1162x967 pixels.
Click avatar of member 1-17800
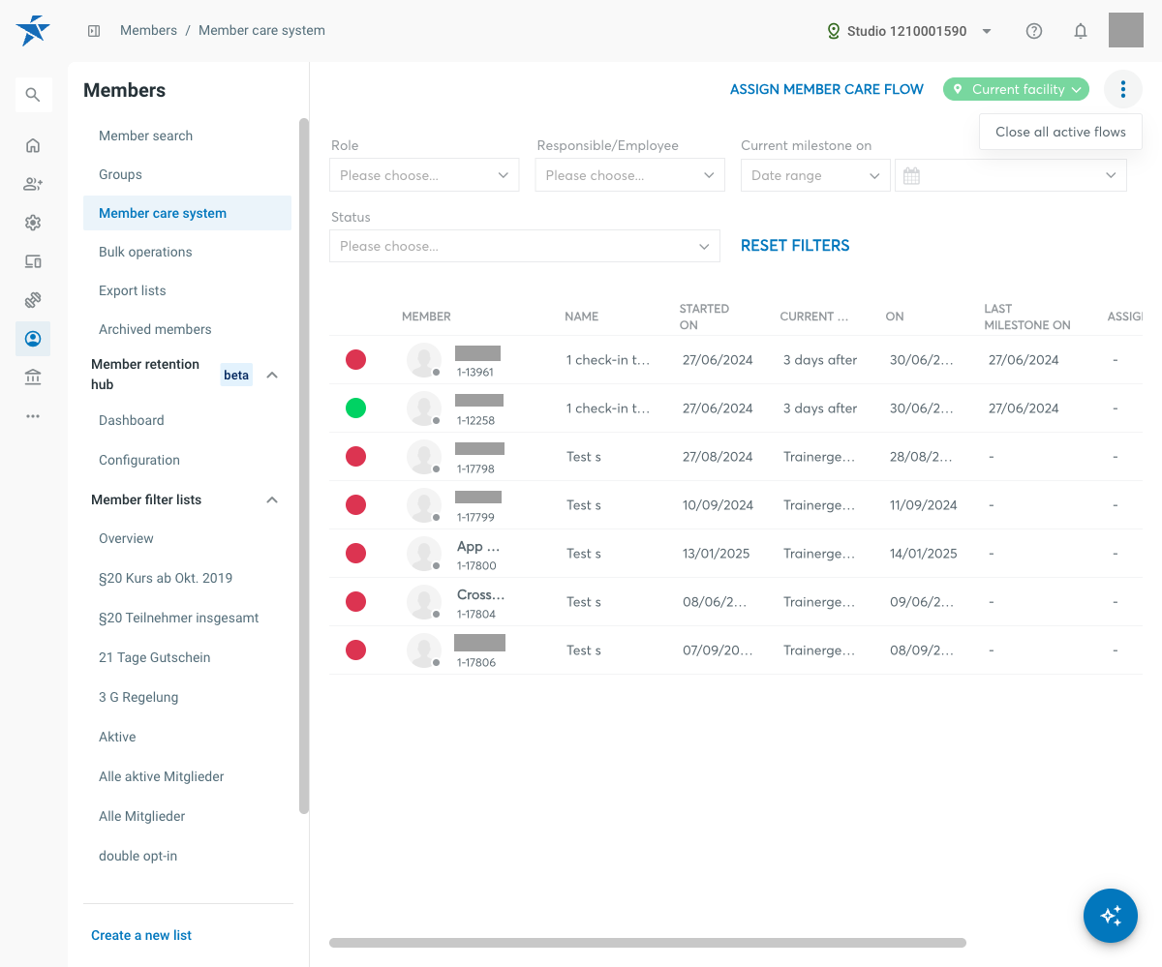coord(424,554)
